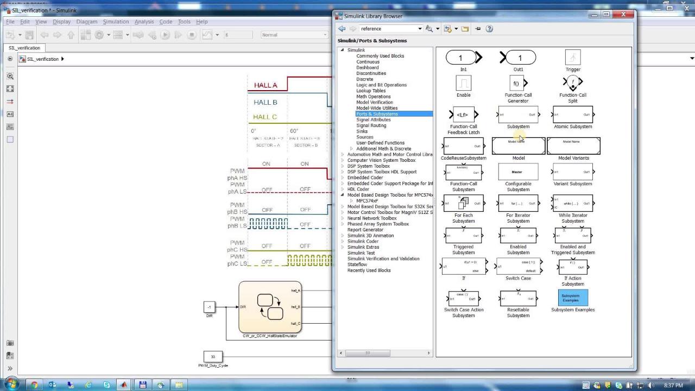Image resolution: width=695 pixels, height=391 pixels.
Task: Select Math Operations in library tree
Action: [373, 97]
